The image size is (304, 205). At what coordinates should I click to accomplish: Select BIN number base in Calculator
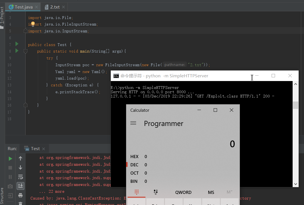point(134,181)
